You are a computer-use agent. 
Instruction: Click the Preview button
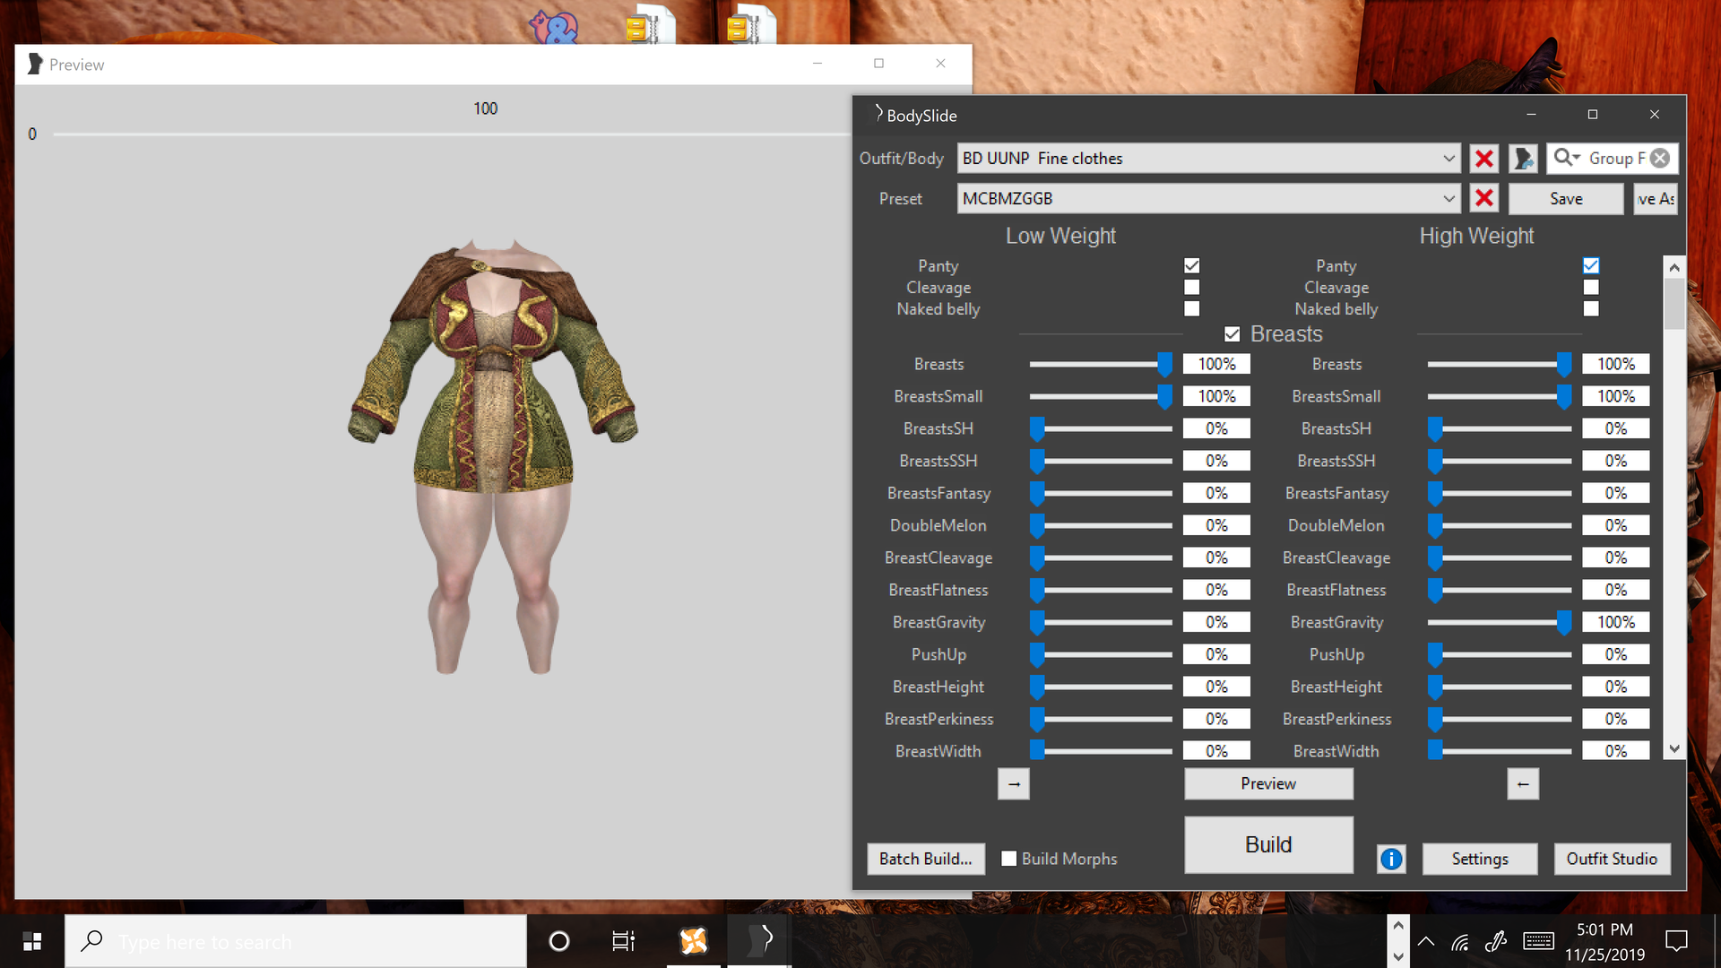(1268, 783)
